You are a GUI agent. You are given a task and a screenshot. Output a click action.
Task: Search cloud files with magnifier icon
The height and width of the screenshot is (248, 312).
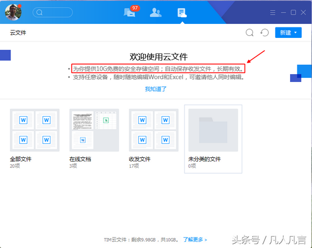(x=250, y=33)
